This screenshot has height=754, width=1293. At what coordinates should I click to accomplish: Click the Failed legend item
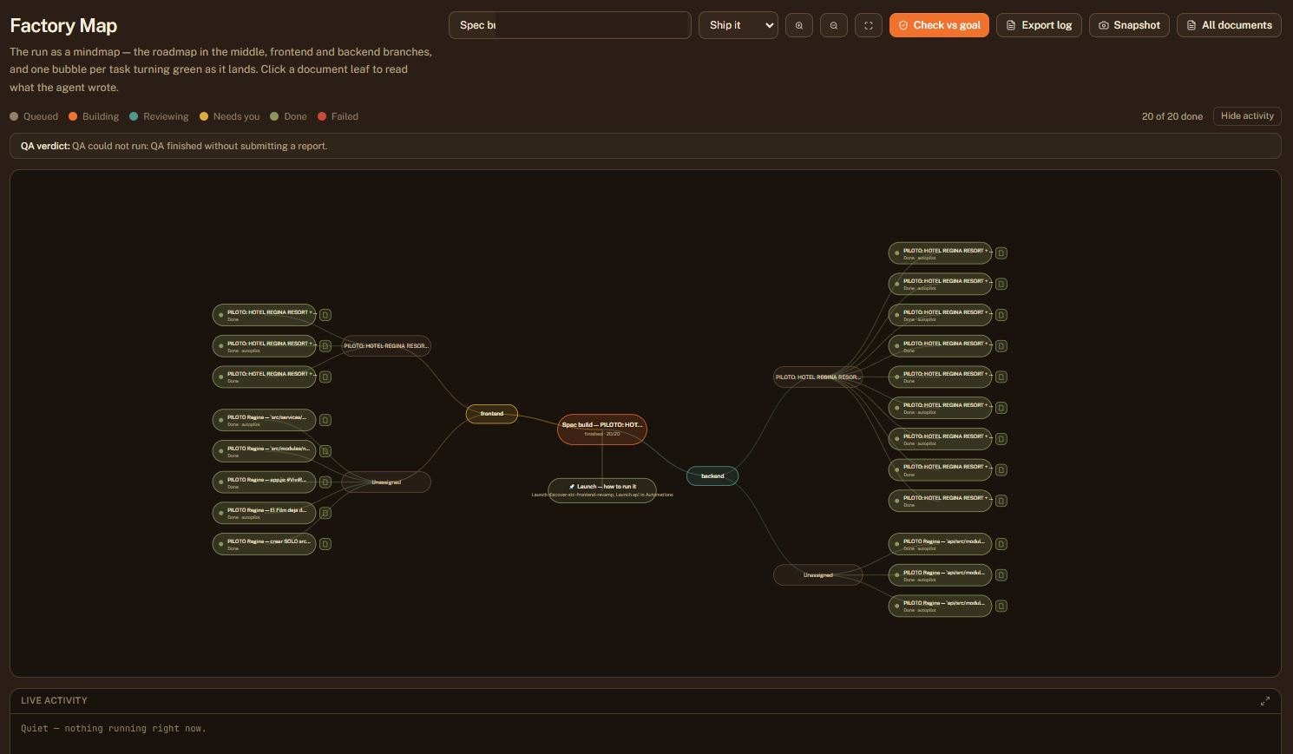coord(338,116)
